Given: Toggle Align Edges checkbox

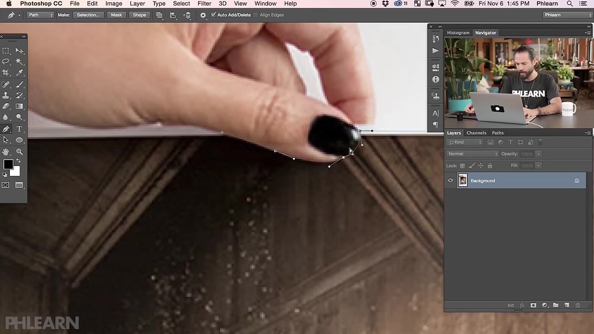Looking at the screenshot, I should [255, 15].
